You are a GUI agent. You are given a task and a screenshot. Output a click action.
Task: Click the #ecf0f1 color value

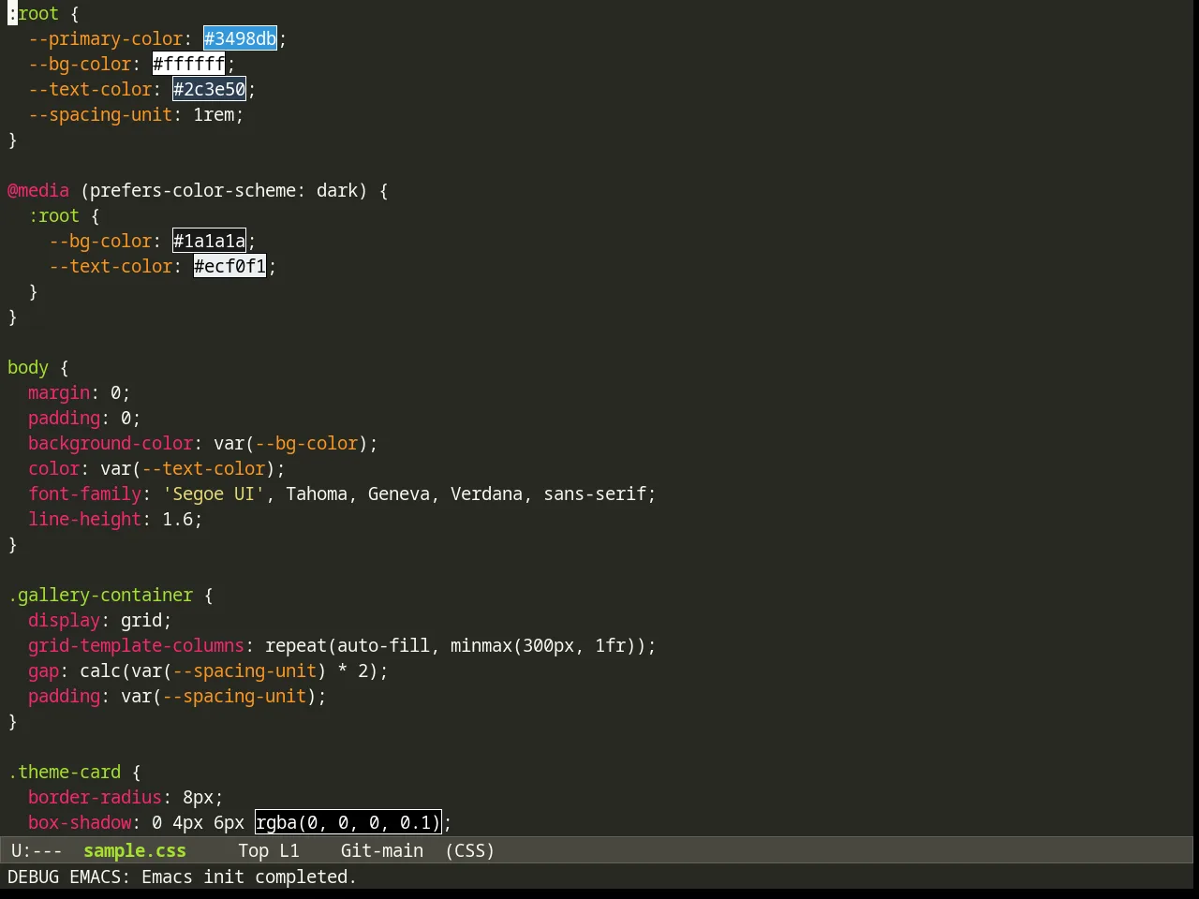pos(229,266)
